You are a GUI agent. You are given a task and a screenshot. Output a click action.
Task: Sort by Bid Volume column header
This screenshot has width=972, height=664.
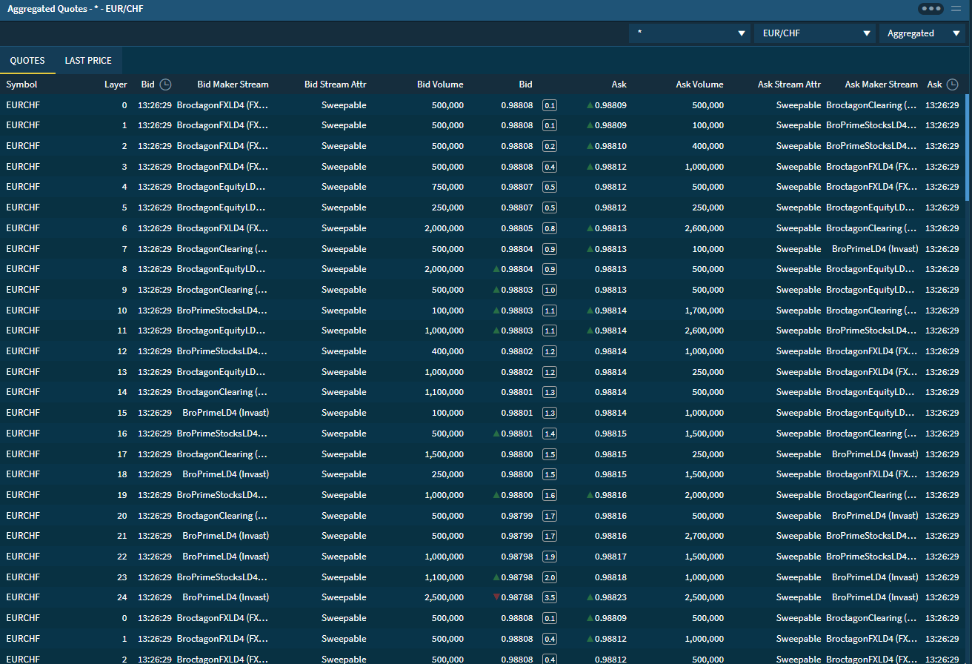(x=440, y=84)
